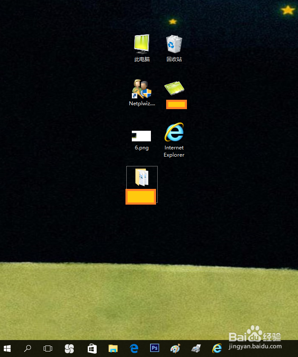Open File Explorer from the taskbar
Viewport: 298px width, 357px height.
113,349
